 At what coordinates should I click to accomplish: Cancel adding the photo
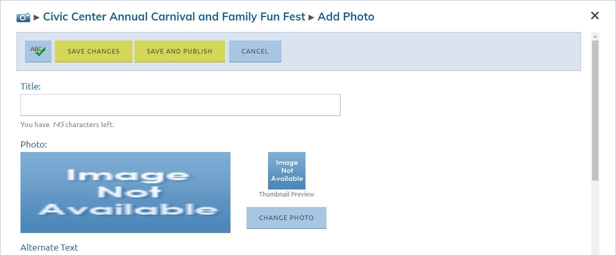255,51
